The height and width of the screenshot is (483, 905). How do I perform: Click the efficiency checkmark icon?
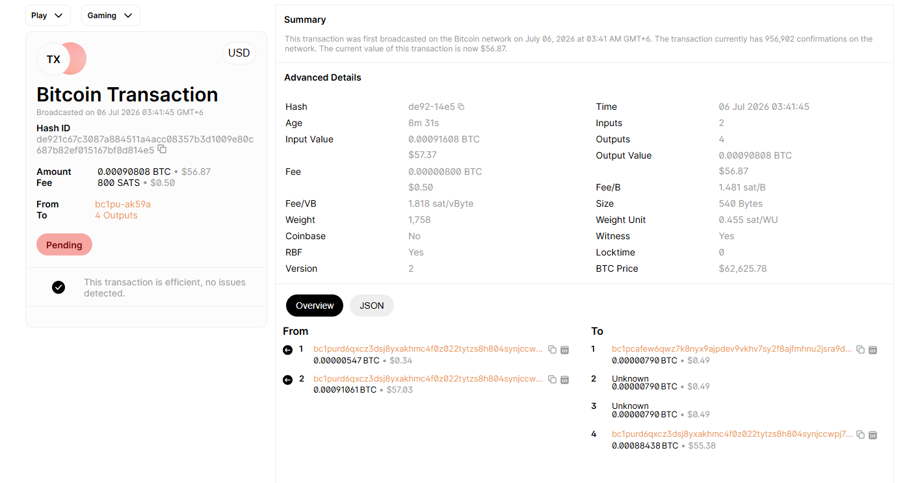pos(59,287)
